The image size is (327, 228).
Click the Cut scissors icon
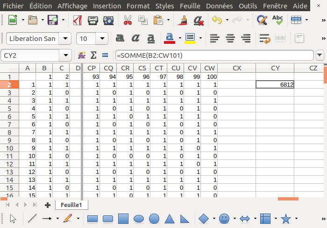pos(127,21)
